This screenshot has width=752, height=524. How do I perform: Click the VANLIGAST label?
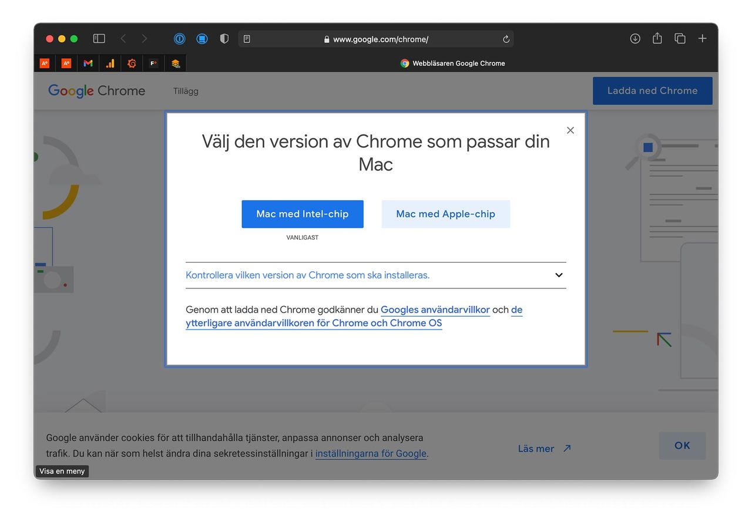(x=303, y=237)
